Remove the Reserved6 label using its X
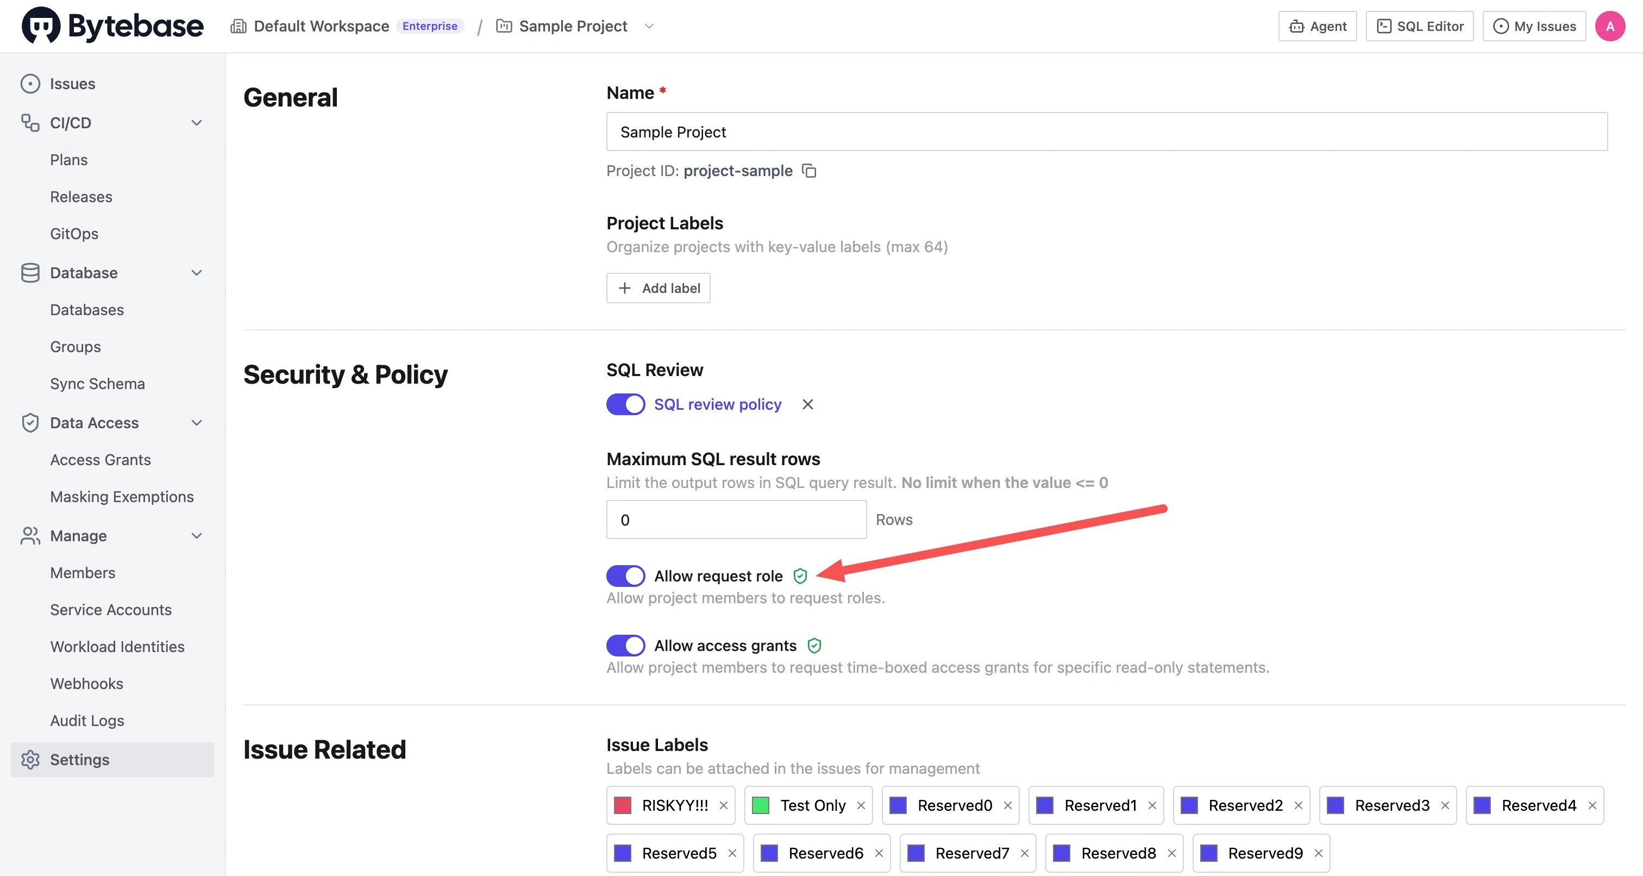Viewport: 1643px width, 876px height. [879, 853]
